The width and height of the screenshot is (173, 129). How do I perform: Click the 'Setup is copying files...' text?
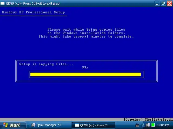[46, 64]
